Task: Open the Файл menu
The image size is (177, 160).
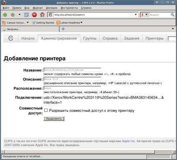Action: pos(6,8)
